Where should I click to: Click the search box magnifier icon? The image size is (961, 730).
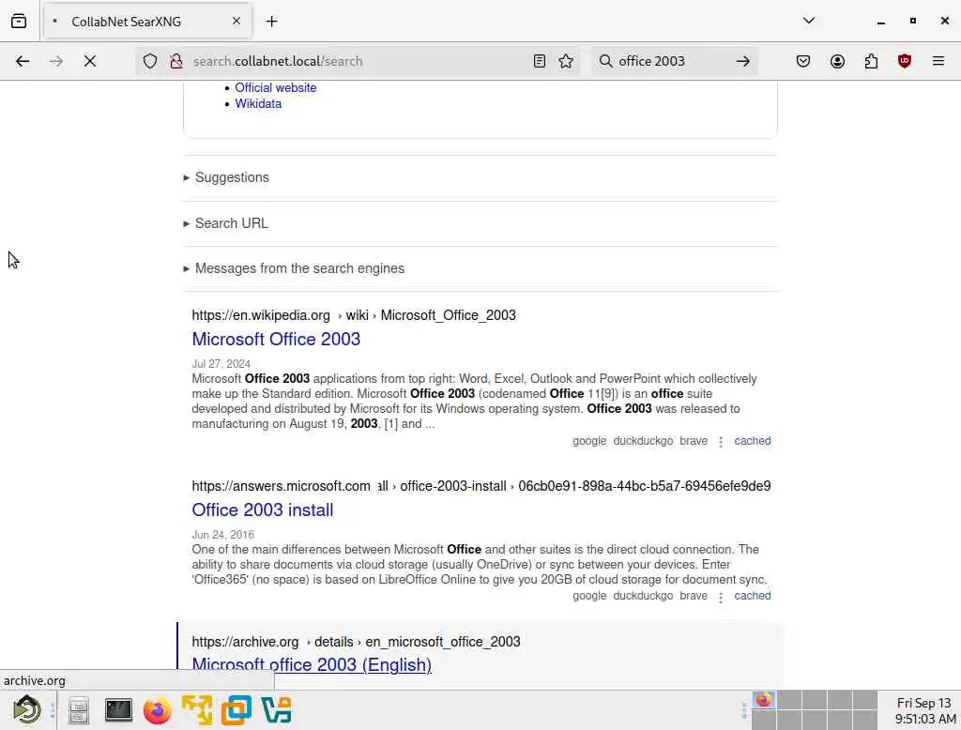605,61
